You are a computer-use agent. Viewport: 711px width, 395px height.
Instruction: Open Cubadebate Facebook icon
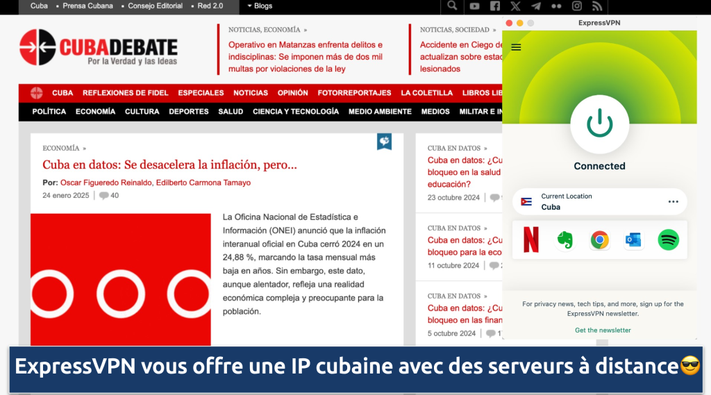[x=494, y=6]
